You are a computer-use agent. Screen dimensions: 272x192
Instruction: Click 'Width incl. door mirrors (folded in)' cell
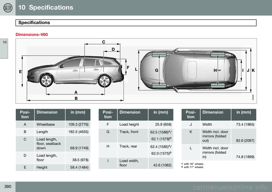tap(216, 153)
